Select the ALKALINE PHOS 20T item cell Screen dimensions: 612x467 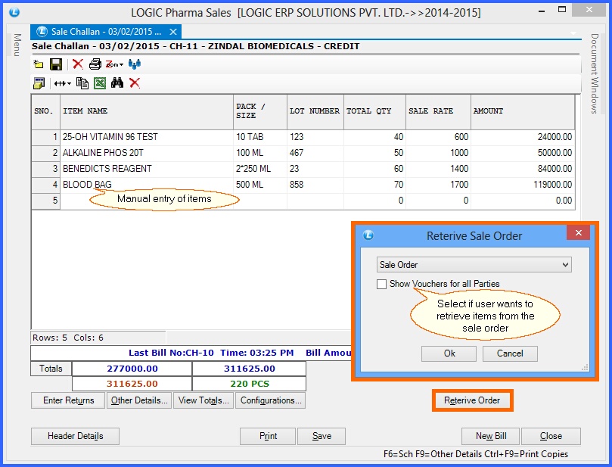(x=147, y=153)
